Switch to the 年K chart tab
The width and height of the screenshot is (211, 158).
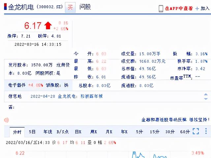click(124, 132)
